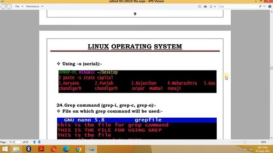Click the XPS Viewer app icon in title bar
The height and width of the screenshot is (153, 273).
(x=2, y=1)
